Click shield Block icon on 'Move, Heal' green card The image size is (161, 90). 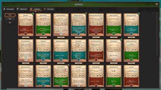[x=115, y=75]
